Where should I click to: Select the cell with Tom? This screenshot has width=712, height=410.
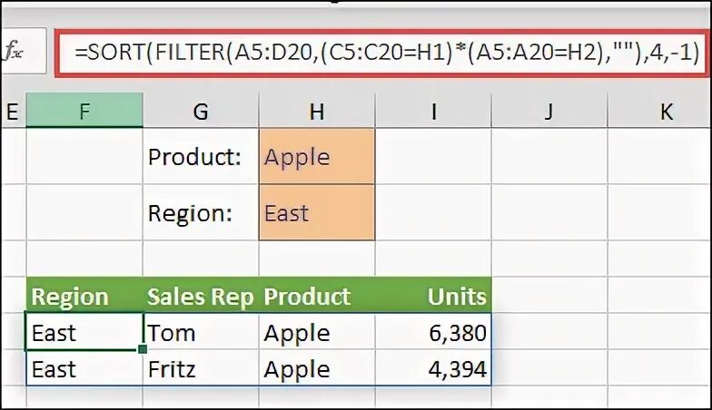click(201, 332)
